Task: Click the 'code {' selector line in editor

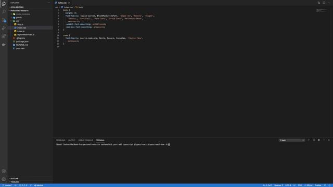Action: [67, 35]
